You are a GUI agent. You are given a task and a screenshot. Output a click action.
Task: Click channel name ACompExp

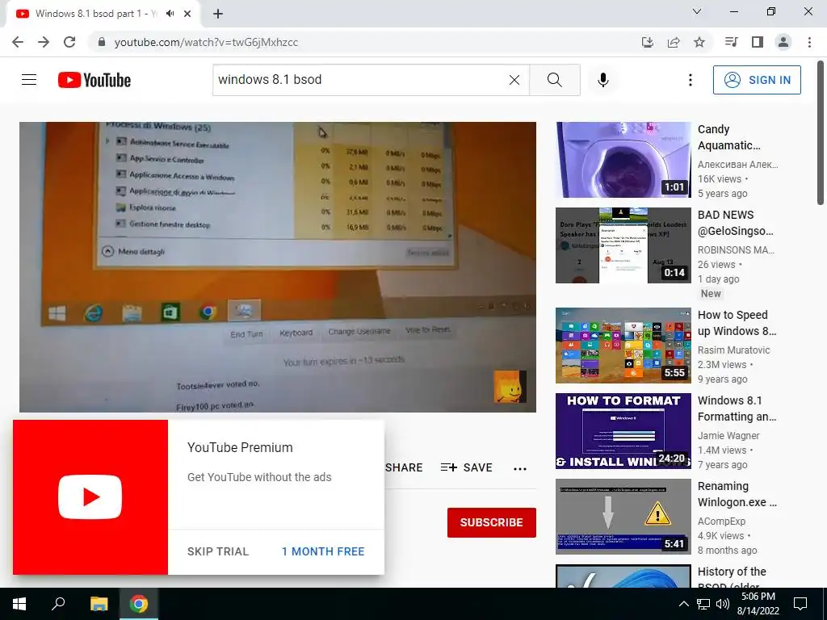pyautogui.click(x=721, y=521)
